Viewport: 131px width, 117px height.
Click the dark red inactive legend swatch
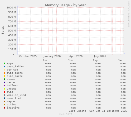point(4,108)
